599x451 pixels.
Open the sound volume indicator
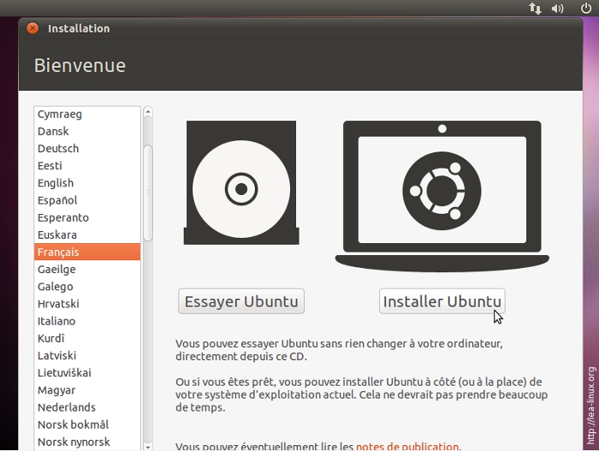[x=558, y=9]
